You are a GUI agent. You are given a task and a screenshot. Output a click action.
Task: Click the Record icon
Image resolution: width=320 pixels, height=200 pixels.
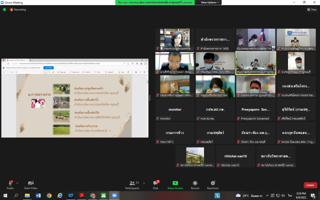point(195,183)
